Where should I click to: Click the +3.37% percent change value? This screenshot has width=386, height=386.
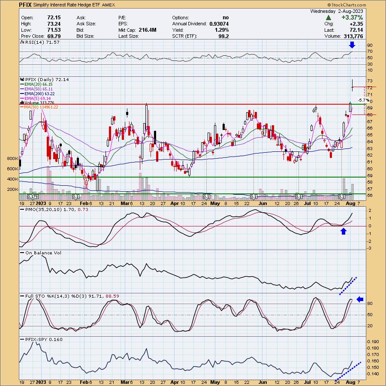[x=352, y=18]
